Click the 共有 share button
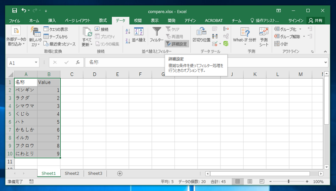Screen dimensions: 336x191 pos(315,21)
